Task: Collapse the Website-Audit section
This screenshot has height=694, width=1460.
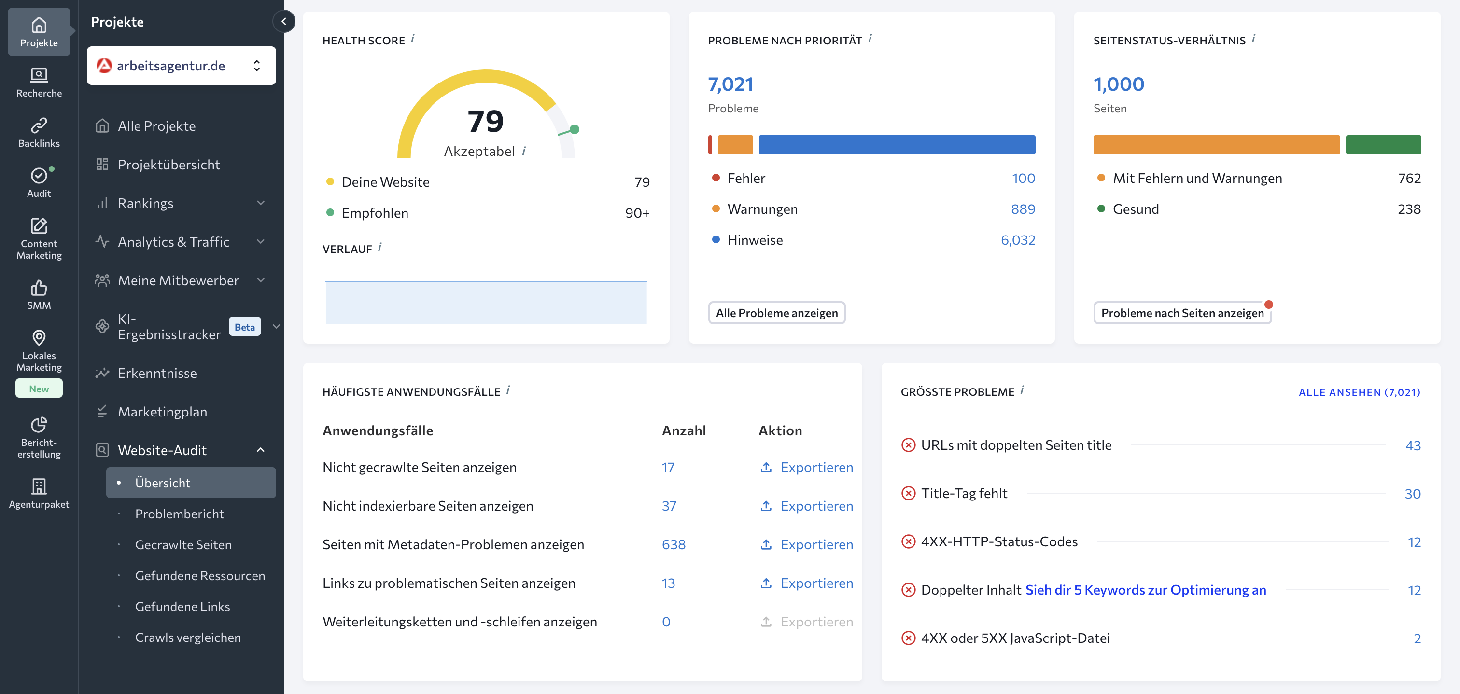Action: (x=260, y=450)
